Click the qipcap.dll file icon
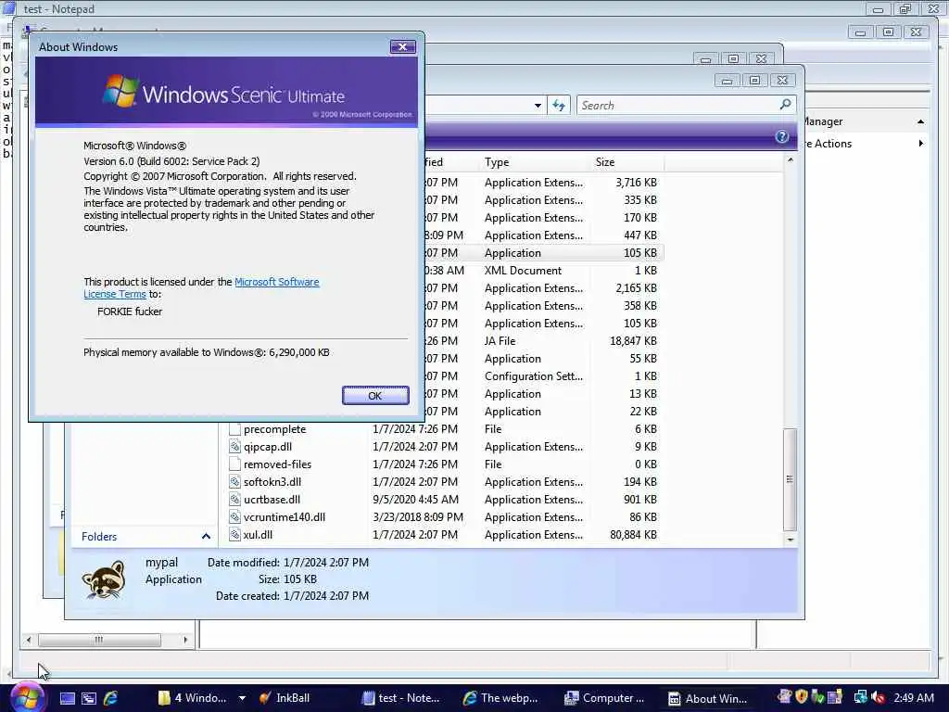This screenshot has height=712, width=949. click(234, 447)
